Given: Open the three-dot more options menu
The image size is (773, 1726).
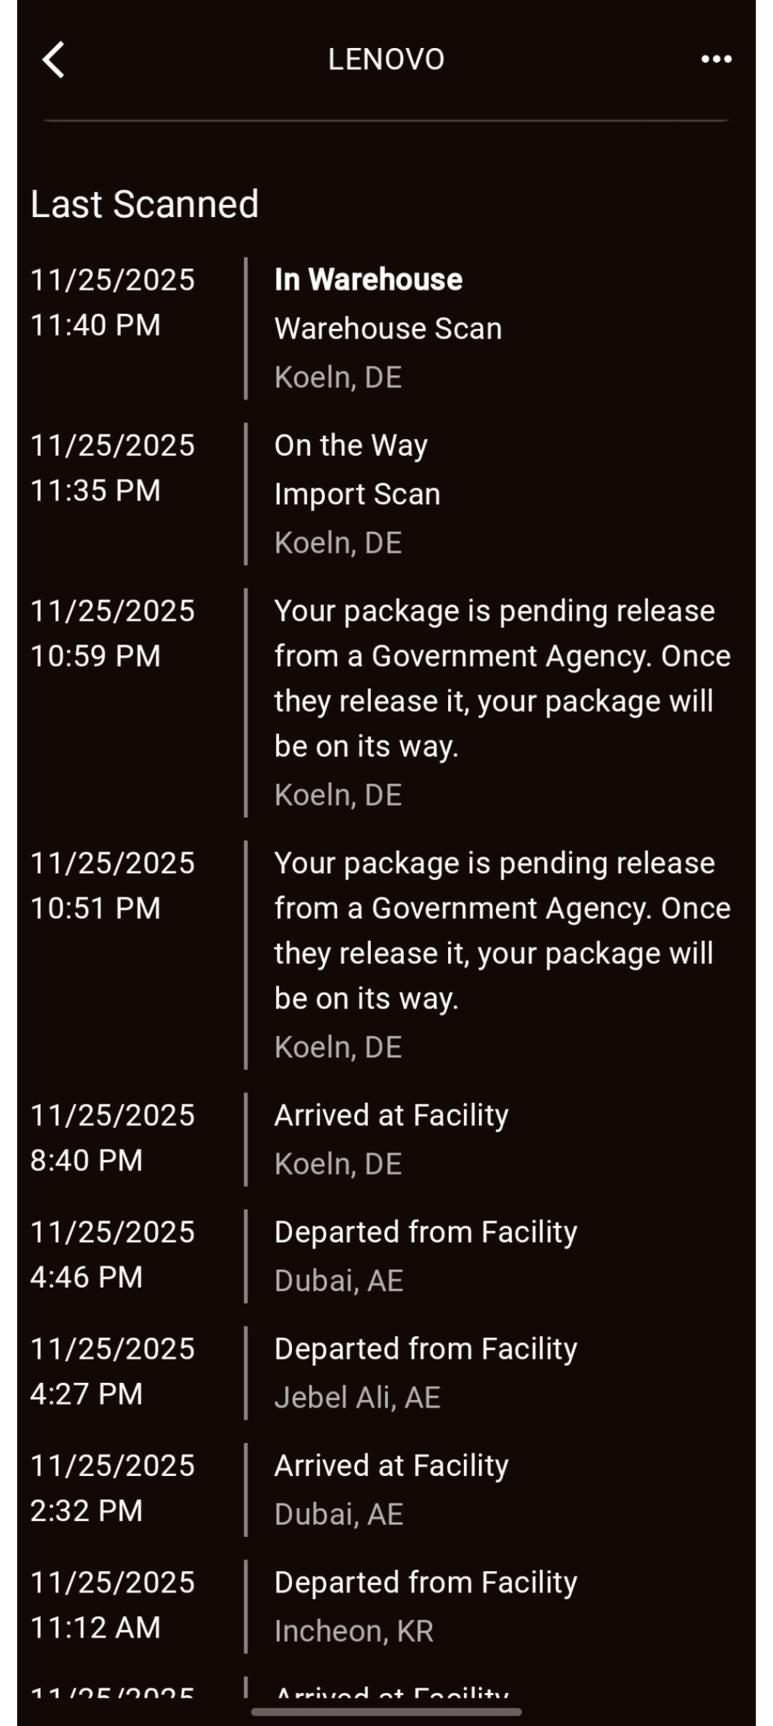Looking at the screenshot, I should (716, 59).
